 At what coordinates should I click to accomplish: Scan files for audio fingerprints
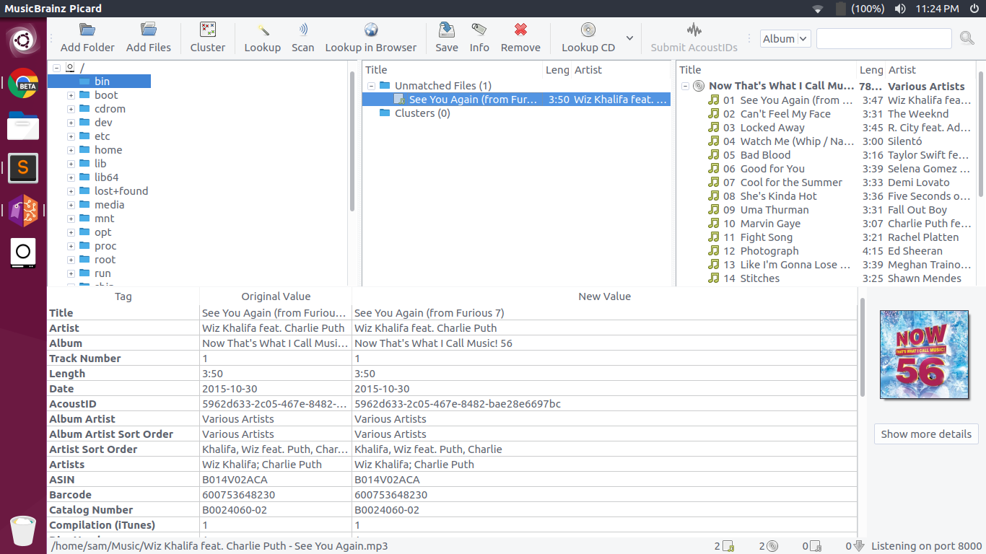pos(302,30)
